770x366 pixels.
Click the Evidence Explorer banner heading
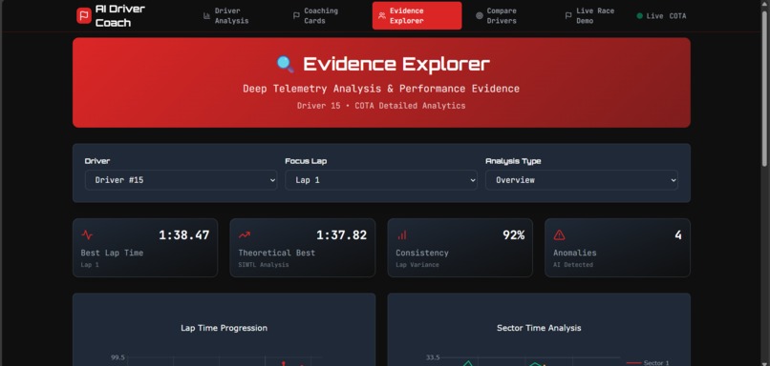(396, 64)
